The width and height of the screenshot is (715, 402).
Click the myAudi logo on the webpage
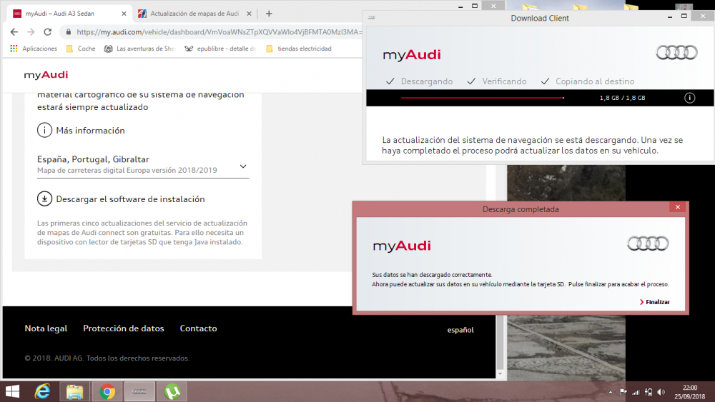tap(46, 75)
